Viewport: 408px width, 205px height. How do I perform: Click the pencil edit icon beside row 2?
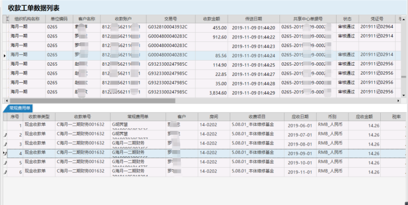6,135
